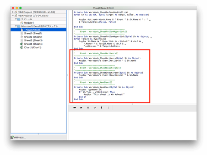Click the Sheet2 worksheet icon
This screenshot has height=155, width=207.
tap(22, 37)
